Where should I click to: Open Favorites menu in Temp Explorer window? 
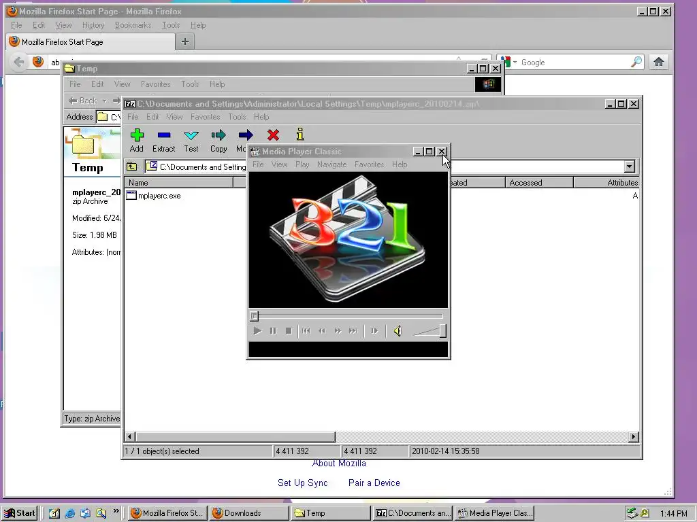tap(156, 84)
